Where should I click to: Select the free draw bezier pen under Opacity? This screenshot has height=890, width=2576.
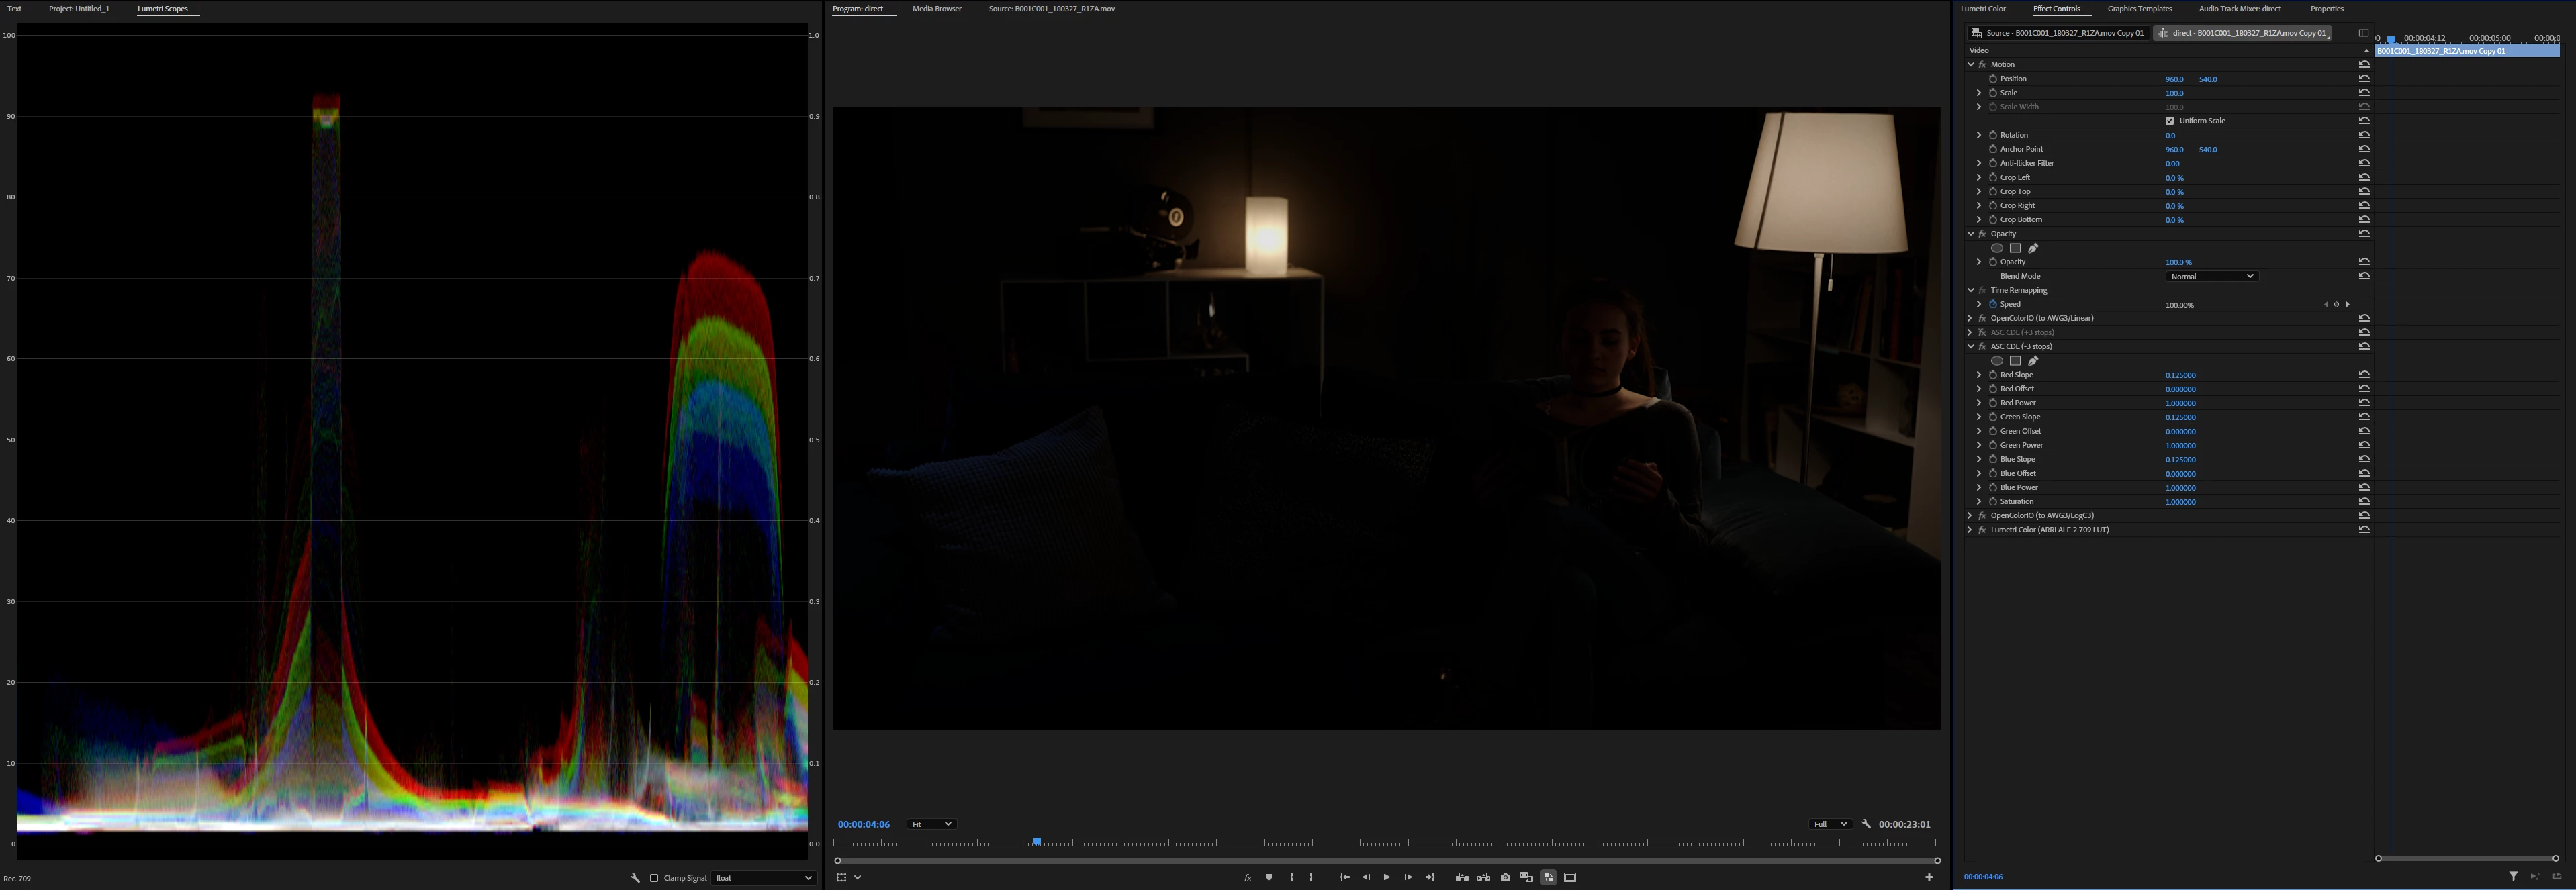2033,248
